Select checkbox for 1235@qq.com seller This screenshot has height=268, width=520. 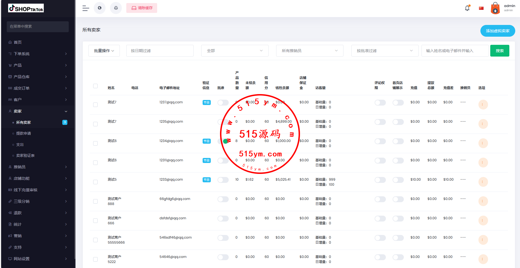[x=95, y=124]
